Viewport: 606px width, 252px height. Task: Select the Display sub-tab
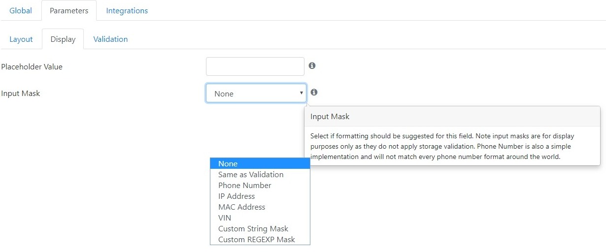(x=63, y=39)
